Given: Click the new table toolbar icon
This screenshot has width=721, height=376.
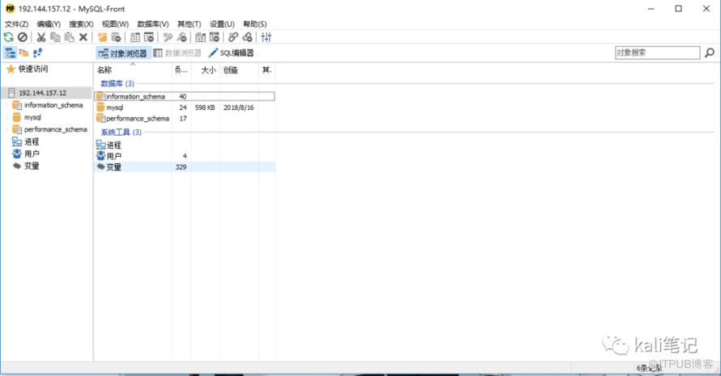Looking at the screenshot, I should pos(135,37).
